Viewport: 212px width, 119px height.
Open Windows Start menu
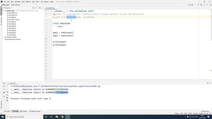pos(3,117)
